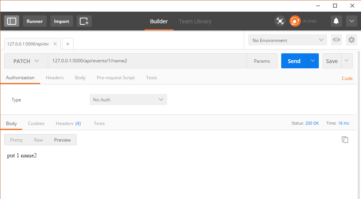The width and height of the screenshot is (361, 199).
Task: Switch to Pre-request Script tab
Action: click(116, 78)
